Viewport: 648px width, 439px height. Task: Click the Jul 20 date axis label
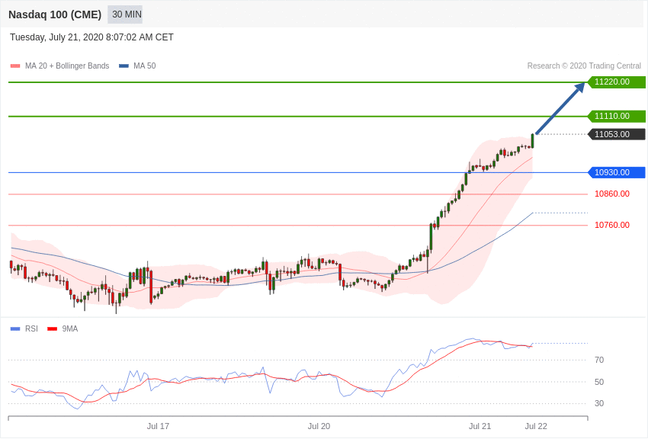point(319,426)
